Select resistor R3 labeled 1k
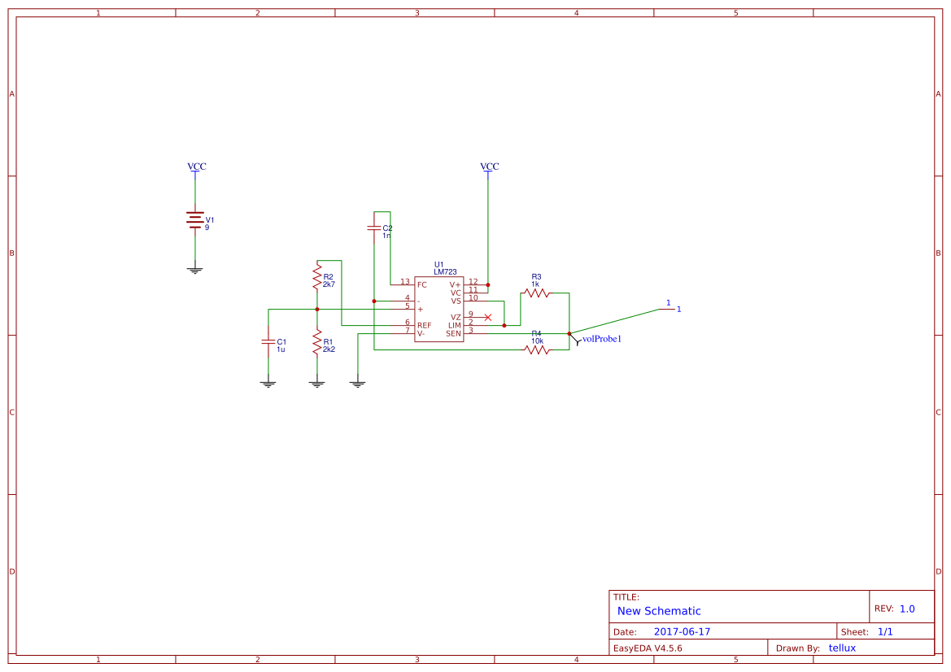Screen dimensions: 951x672 pos(538,294)
